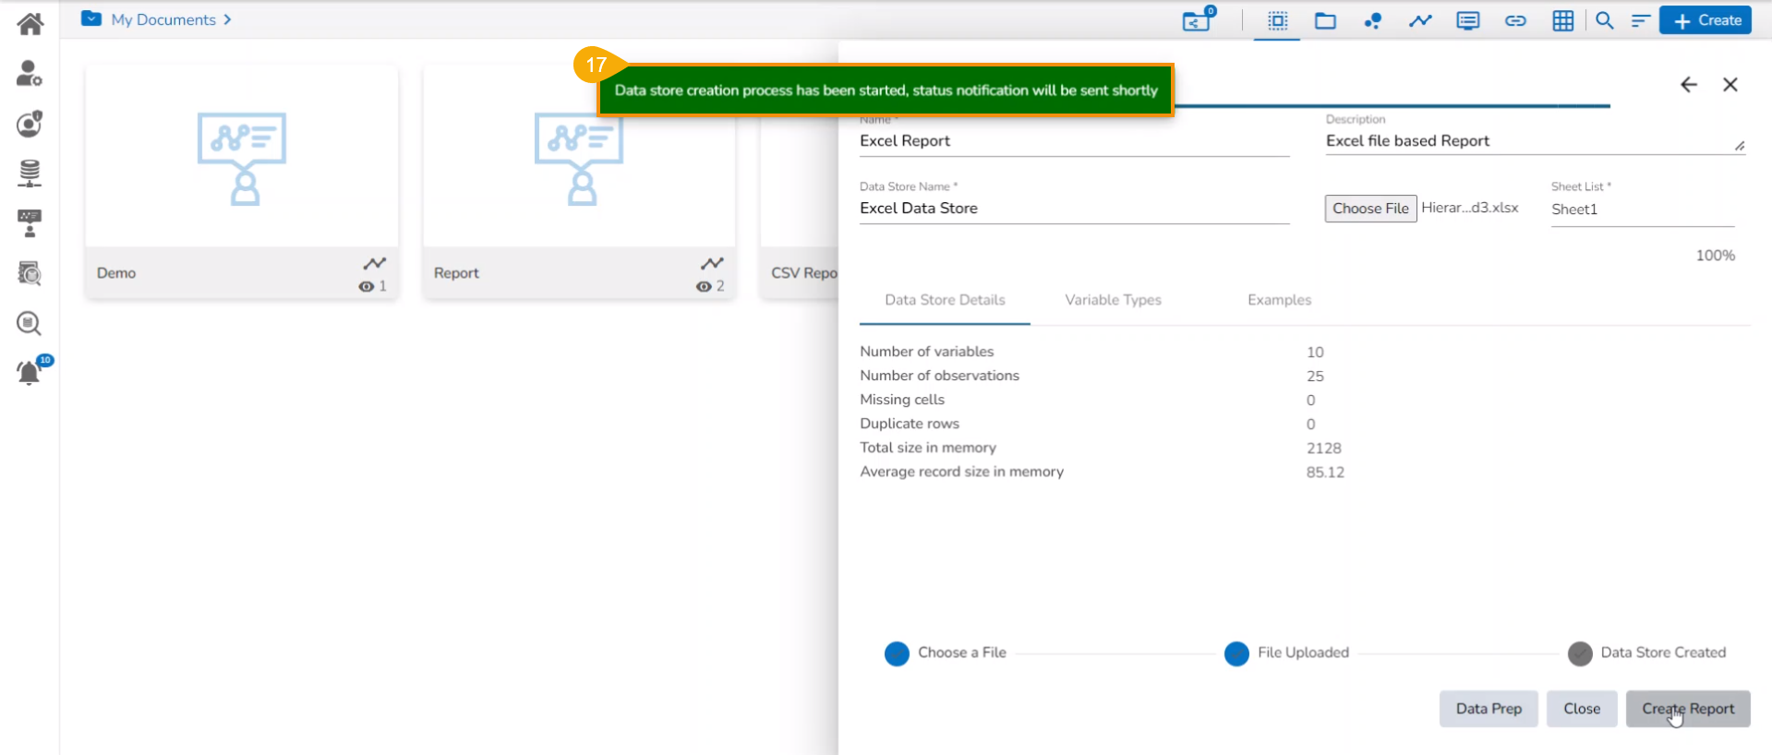
Task: Expand the My Documents breadcrumb chevron
Action: coord(227,19)
